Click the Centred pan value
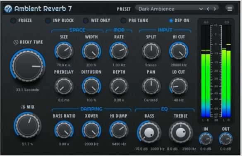Screen dimensions: 242x156 pyautogui.click(x=151, y=100)
